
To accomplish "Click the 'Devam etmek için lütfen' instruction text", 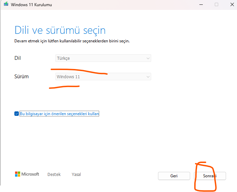I will (x=72, y=41).
